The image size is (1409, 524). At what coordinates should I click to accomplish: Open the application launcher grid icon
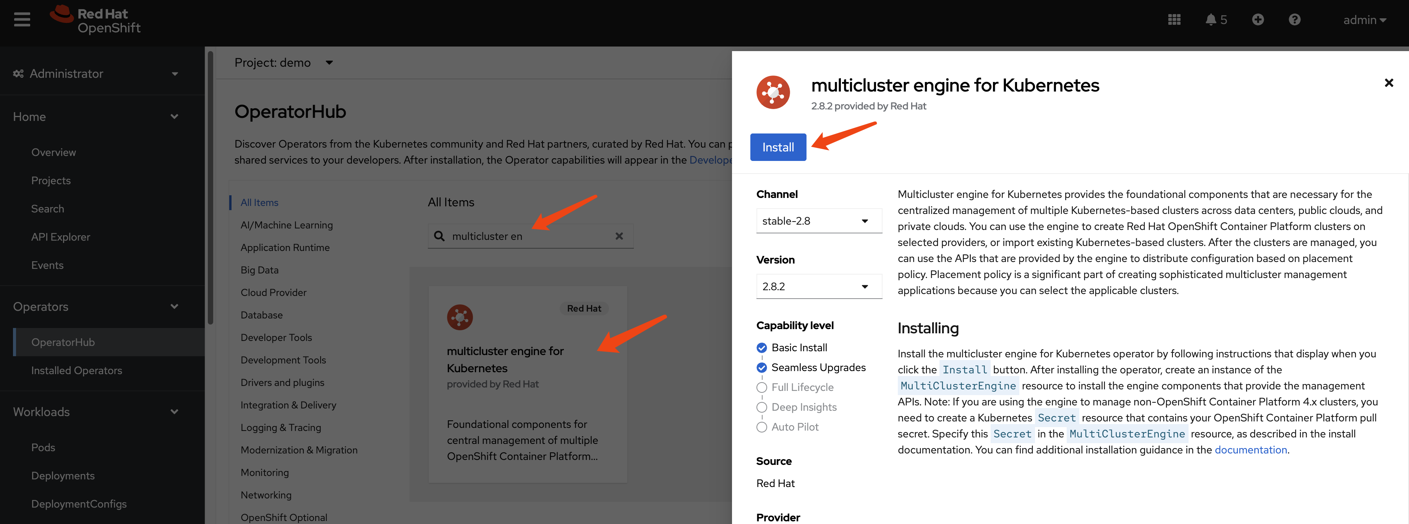tap(1174, 20)
